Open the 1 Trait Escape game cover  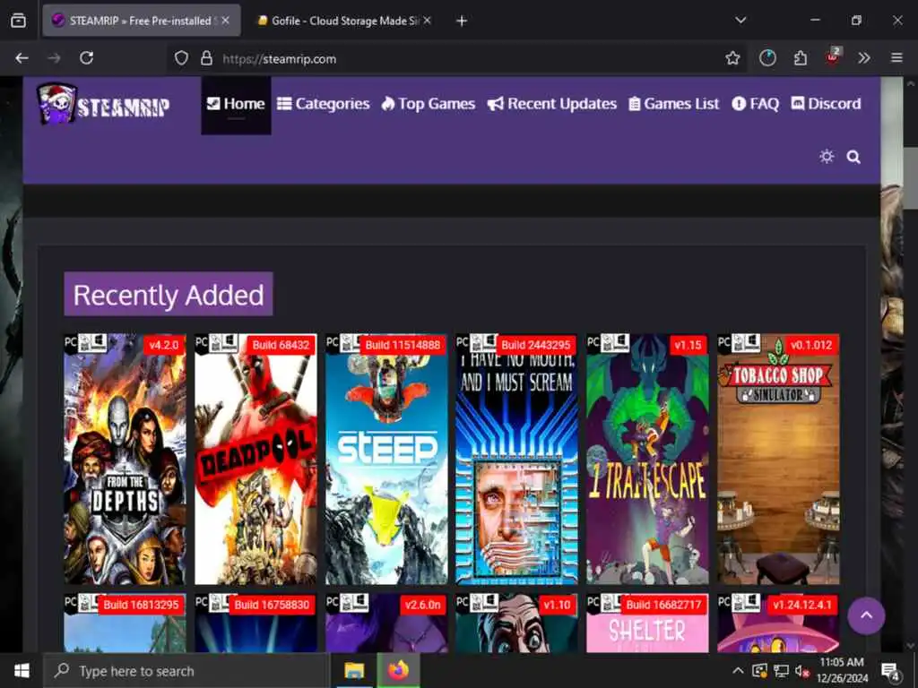(647, 460)
